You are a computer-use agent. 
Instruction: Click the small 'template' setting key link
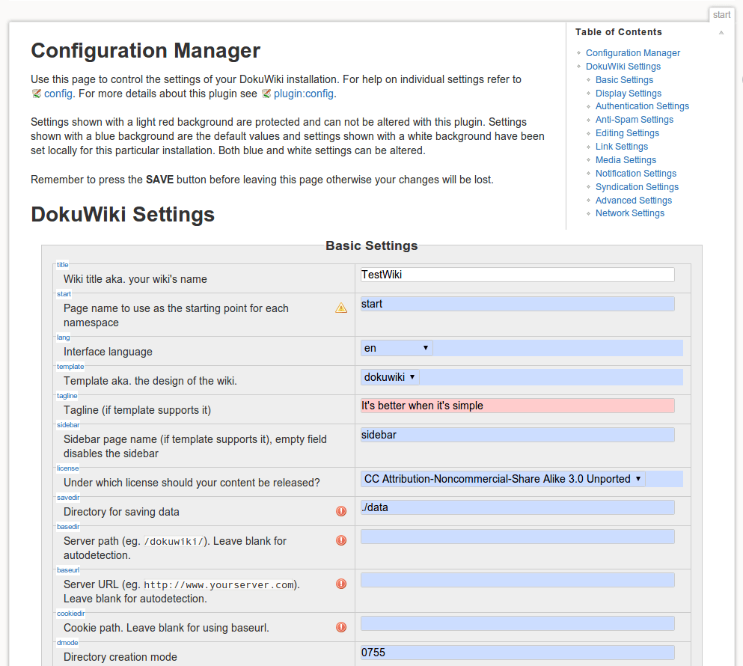click(70, 367)
